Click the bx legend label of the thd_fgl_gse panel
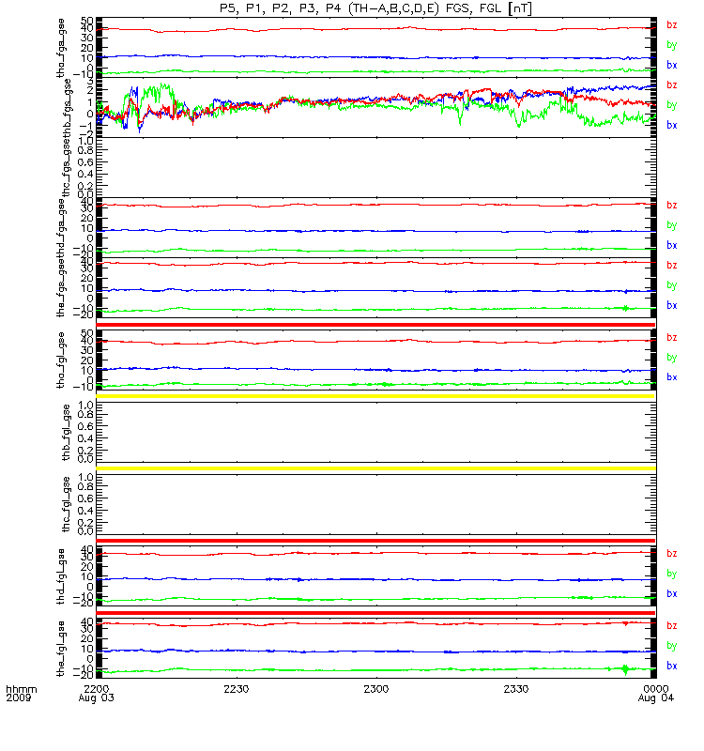This screenshot has width=704, height=751. coord(671,594)
